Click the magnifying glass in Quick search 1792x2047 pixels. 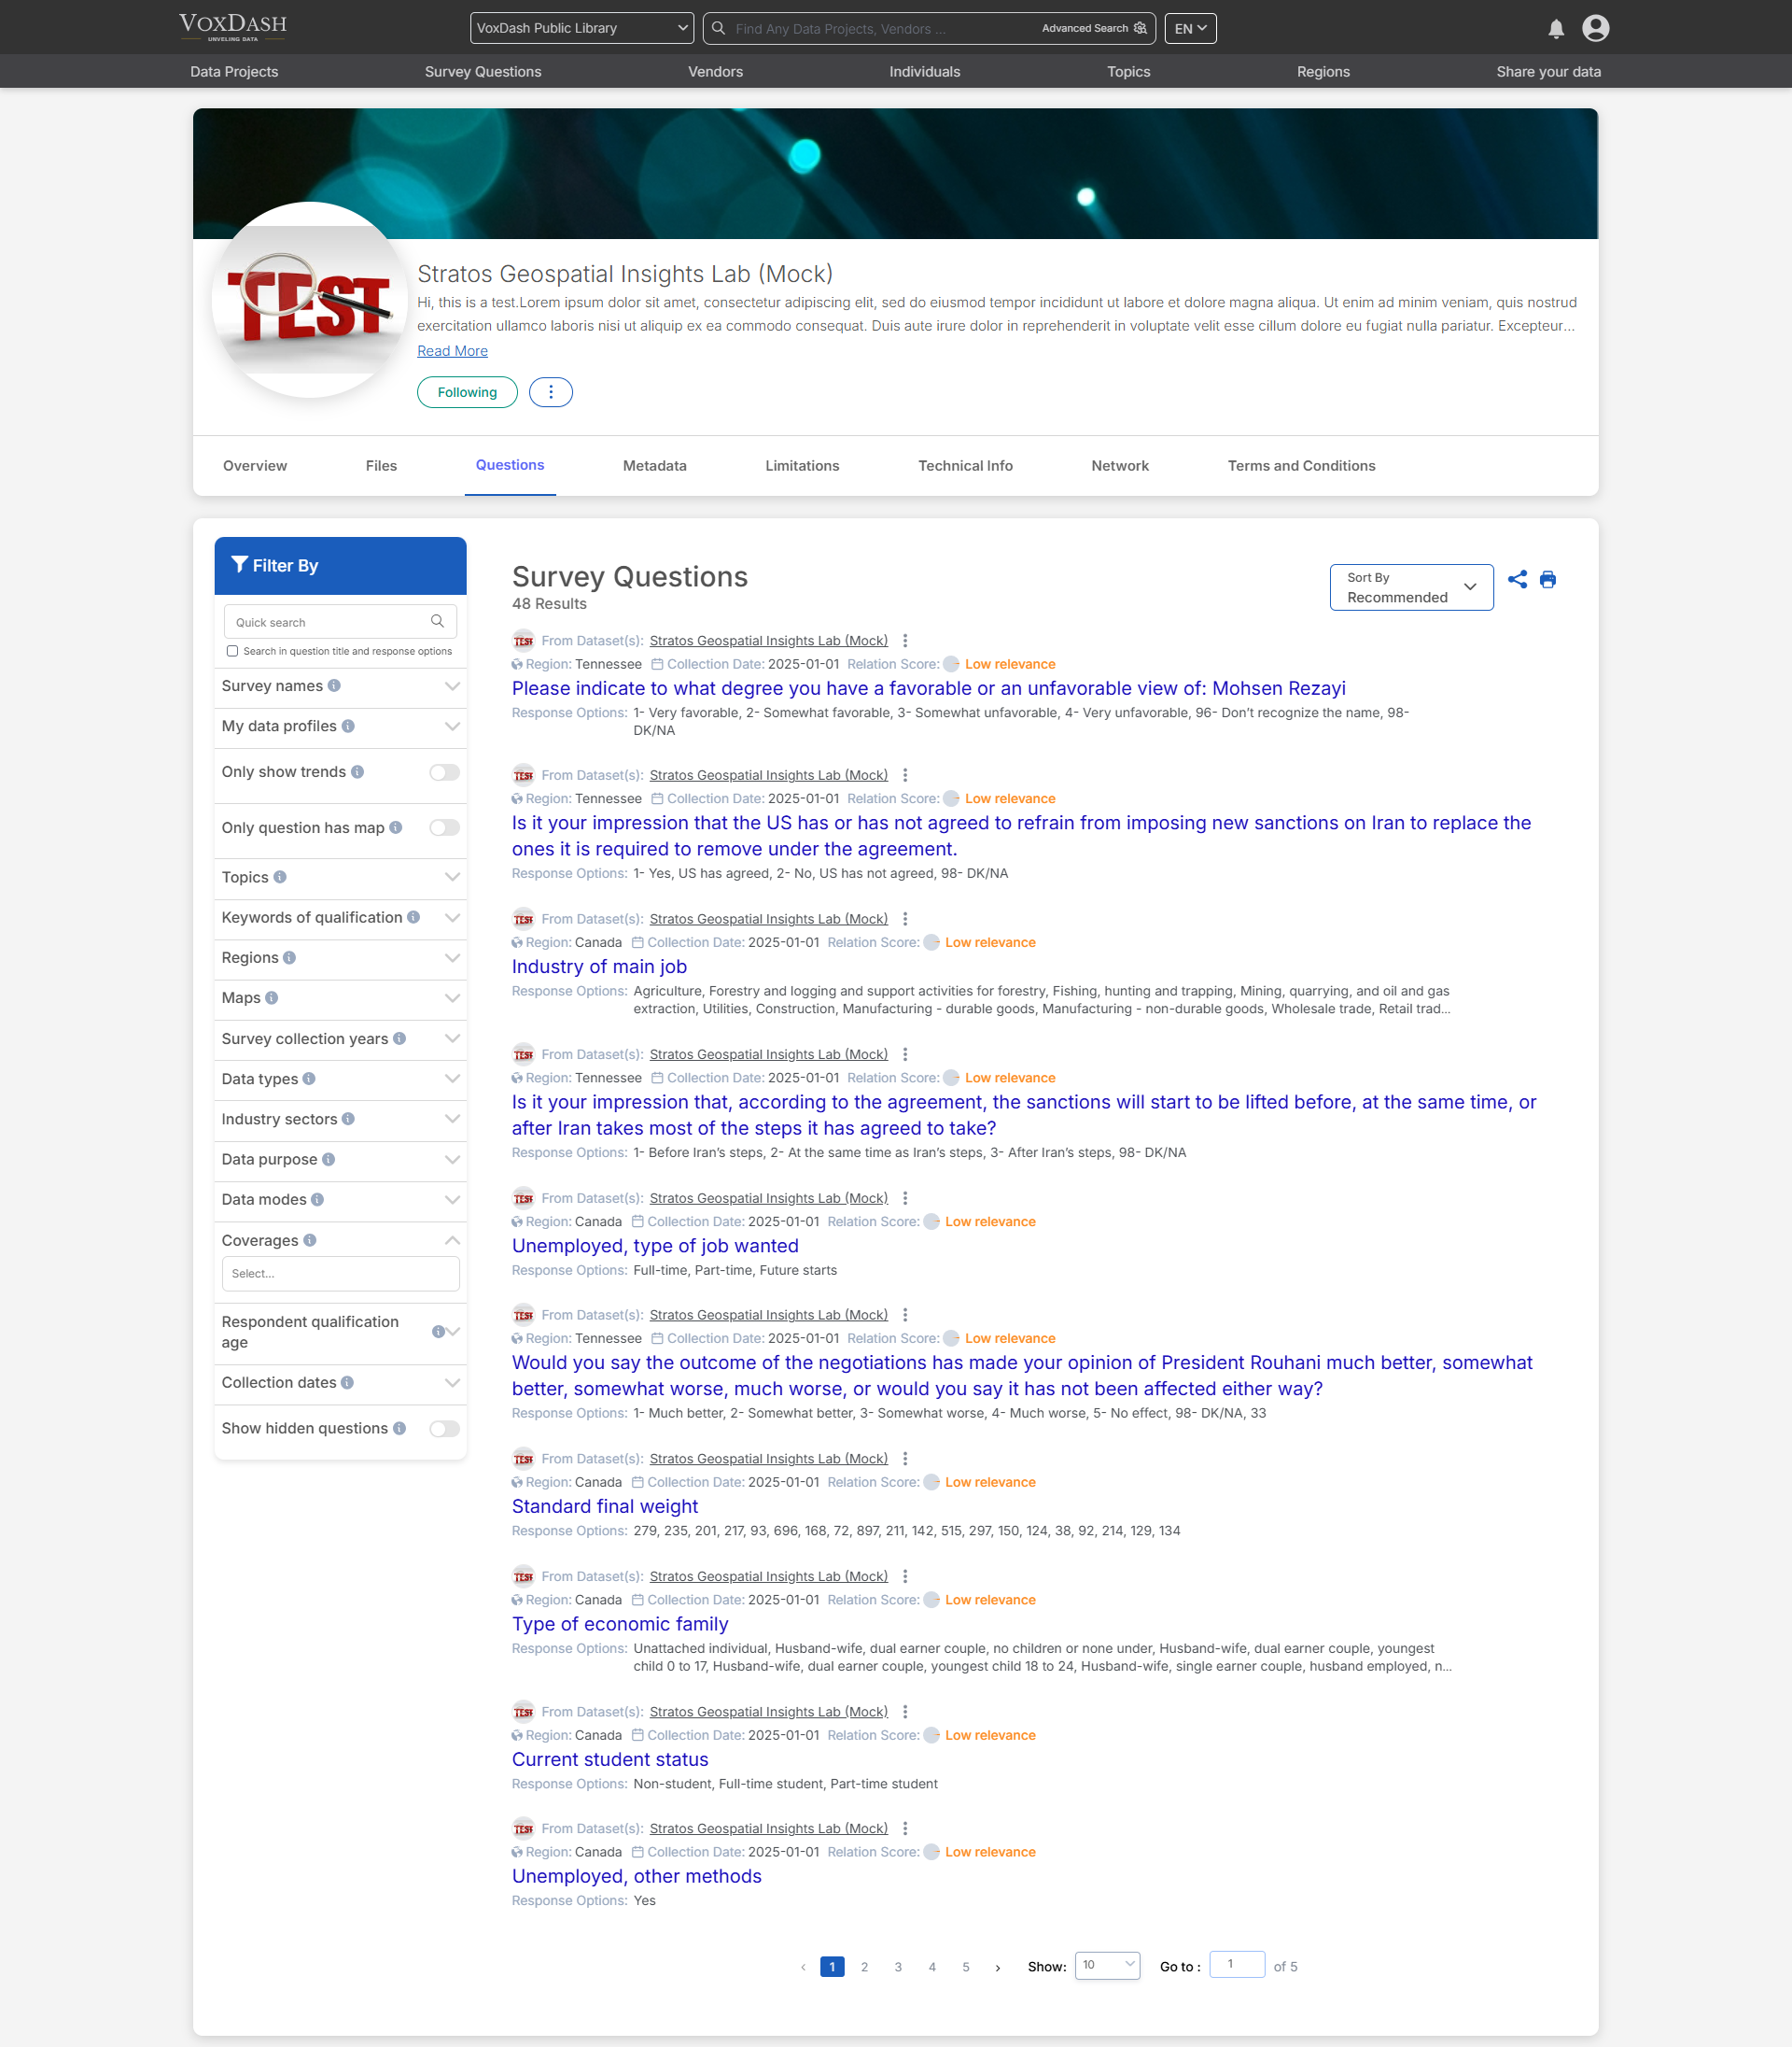(437, 621)
